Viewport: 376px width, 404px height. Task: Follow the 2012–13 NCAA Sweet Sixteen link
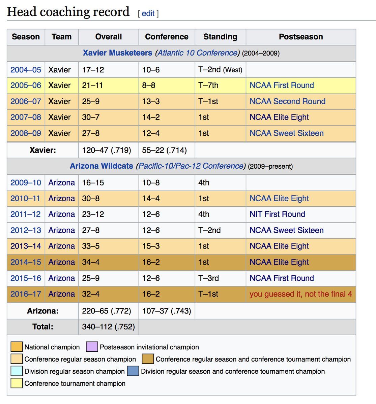[x=286, y=230]
